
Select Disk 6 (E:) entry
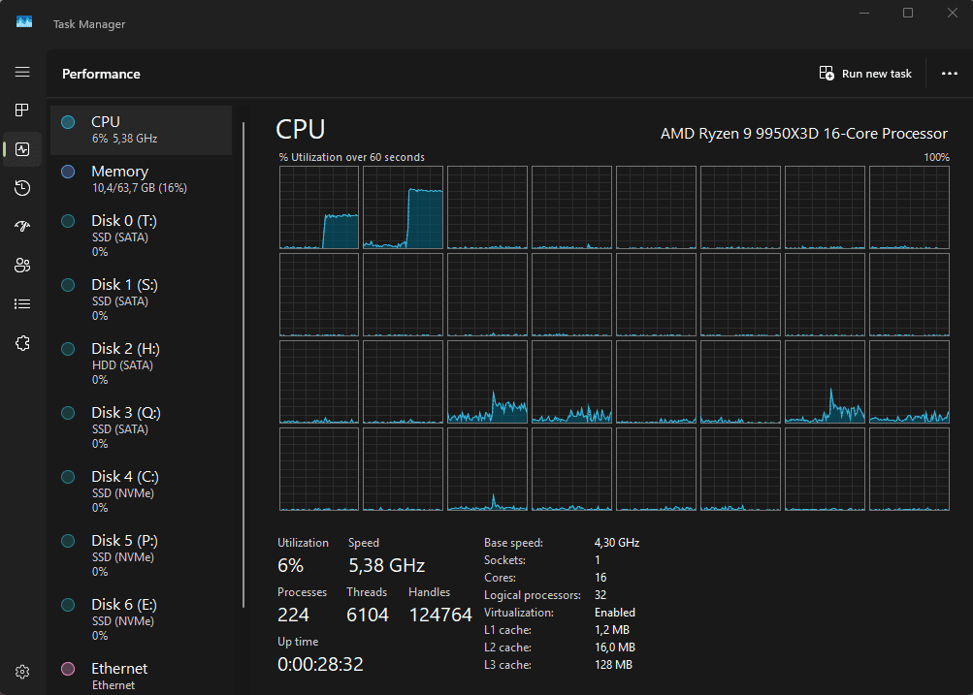click(x=141, y=619)
